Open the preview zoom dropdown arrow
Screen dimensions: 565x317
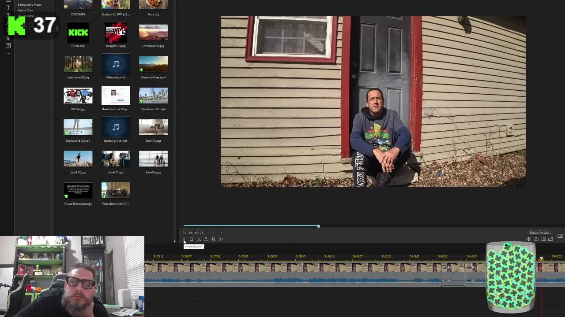(221, 232)
